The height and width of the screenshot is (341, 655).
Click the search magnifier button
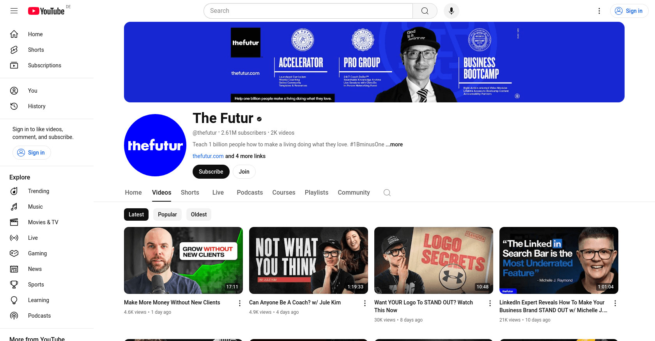[x=425, y=11]
